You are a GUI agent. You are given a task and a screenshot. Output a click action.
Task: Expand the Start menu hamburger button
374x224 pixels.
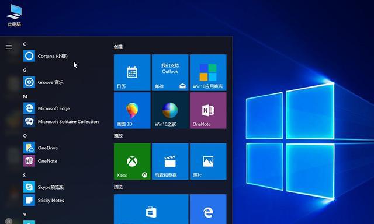pos(9,47)
